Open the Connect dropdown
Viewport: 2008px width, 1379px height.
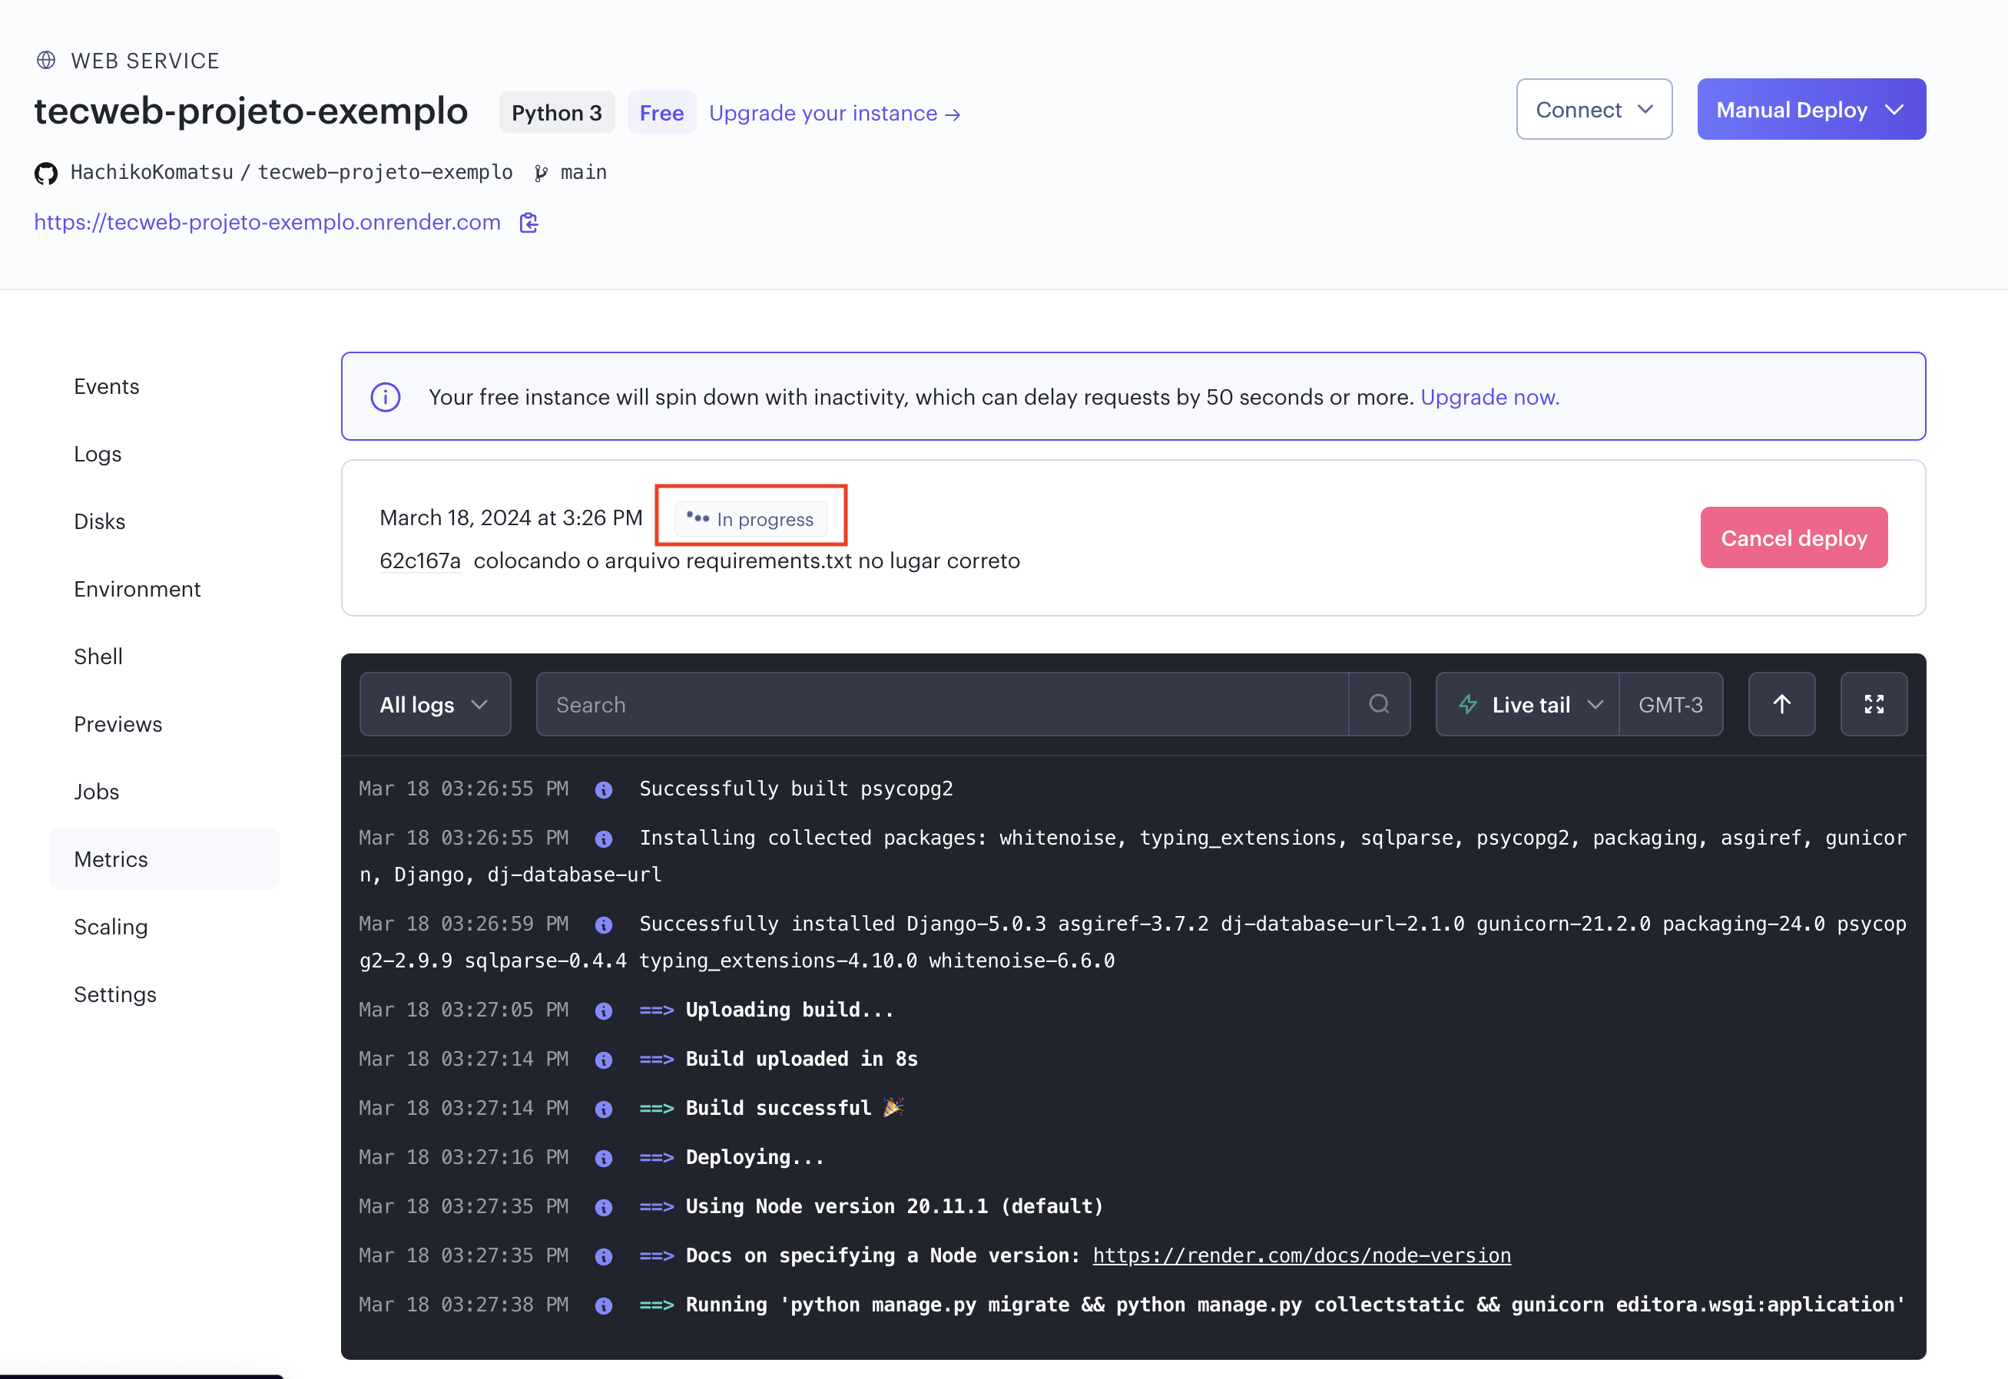(x=1594, y=110)
